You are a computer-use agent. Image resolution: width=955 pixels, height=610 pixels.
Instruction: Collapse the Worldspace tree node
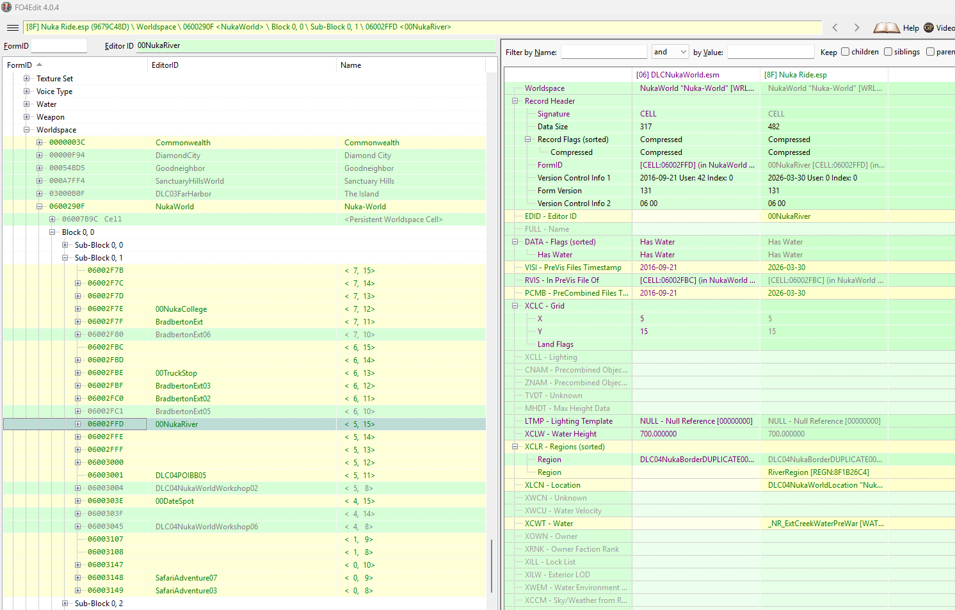pyautogui.click(x=27, y=130)
